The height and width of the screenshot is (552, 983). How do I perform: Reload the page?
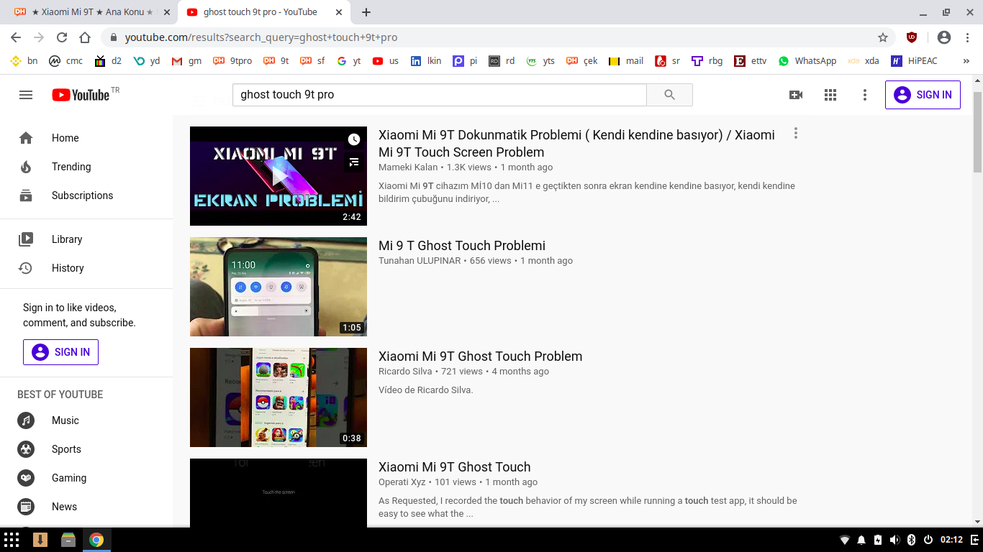[62, 37]
